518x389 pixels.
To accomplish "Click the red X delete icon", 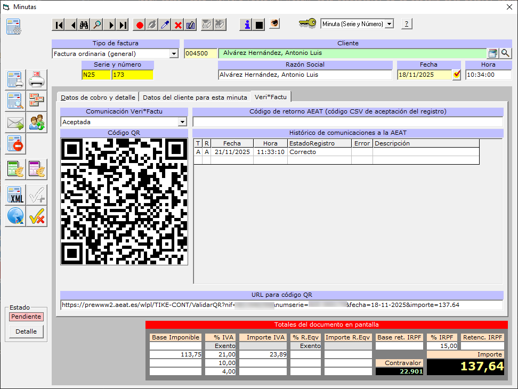I will pos(178,25).
